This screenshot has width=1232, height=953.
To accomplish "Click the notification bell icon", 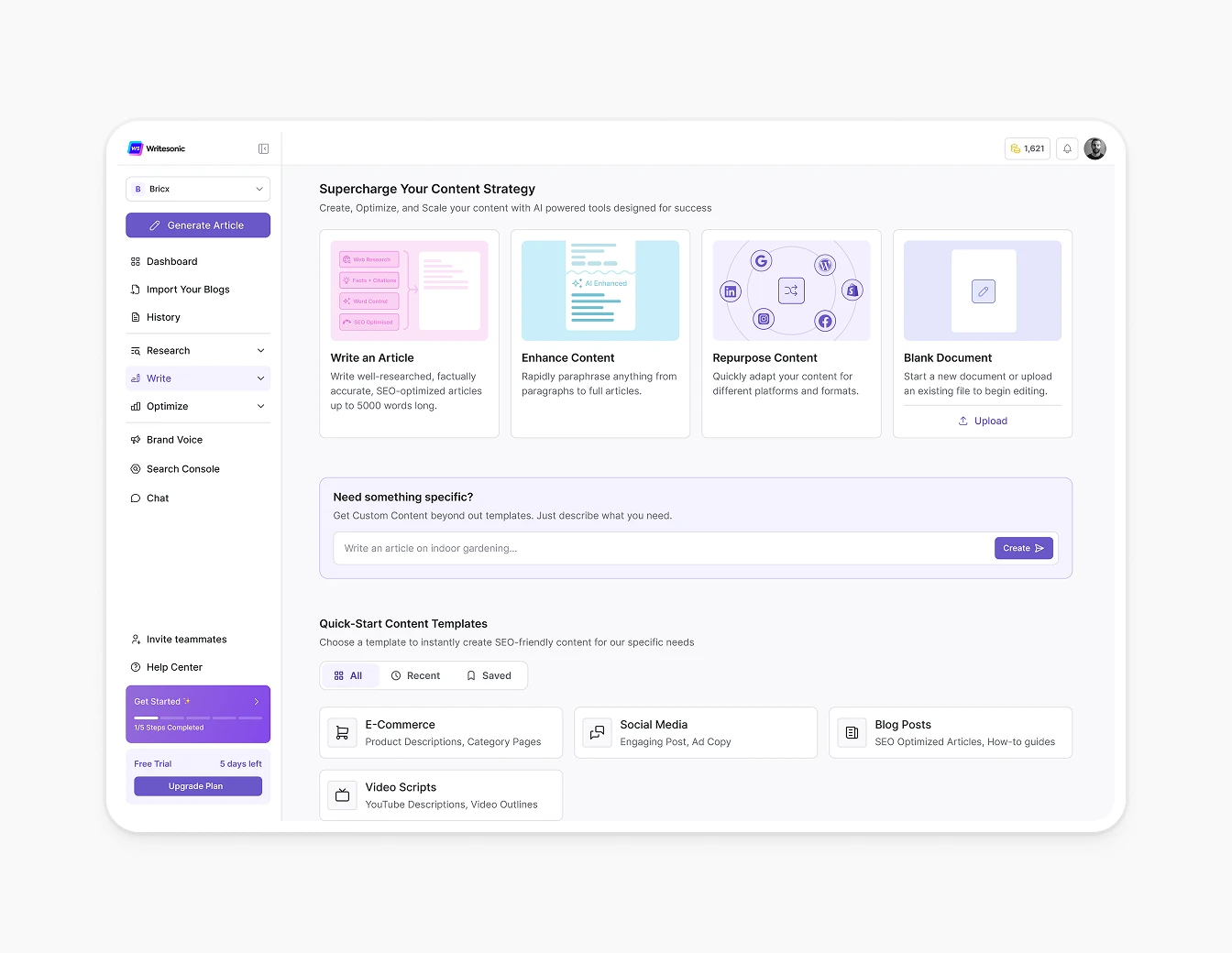I will pos(1066,148).
